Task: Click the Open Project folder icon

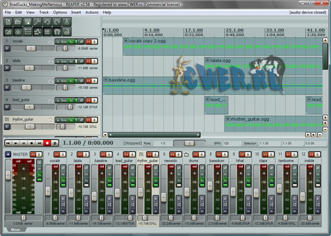Action: pos(18,22)
